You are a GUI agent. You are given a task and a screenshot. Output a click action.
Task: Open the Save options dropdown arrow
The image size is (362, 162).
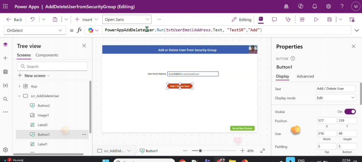point(340,19)
